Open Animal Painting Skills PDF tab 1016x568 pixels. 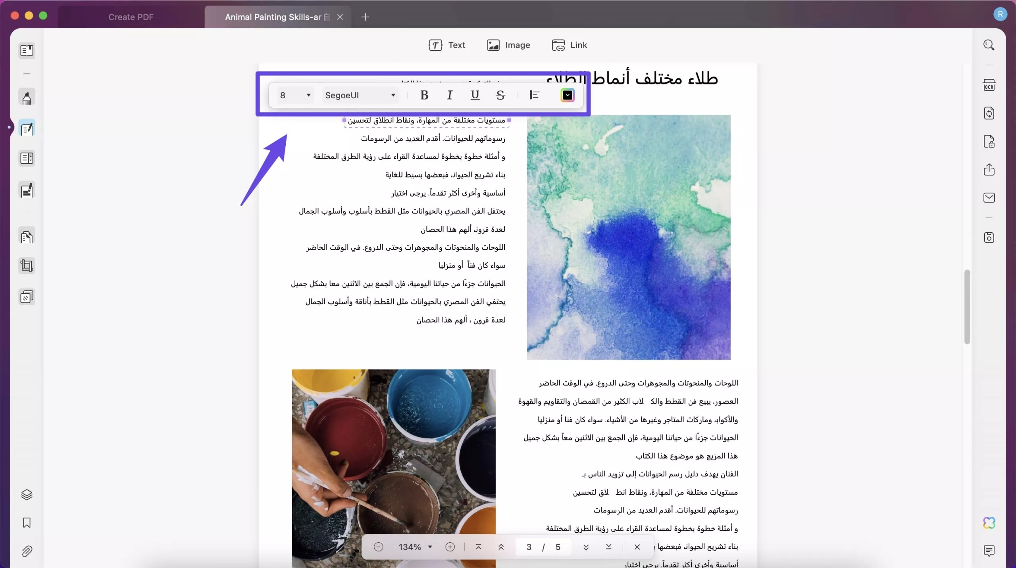pyautogui.click(x=273, y=16)
